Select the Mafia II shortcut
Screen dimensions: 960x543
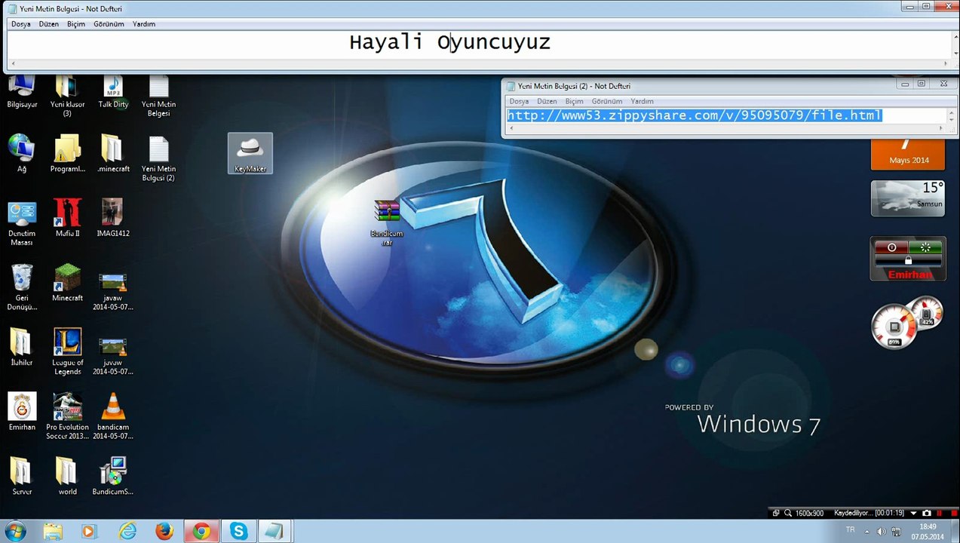pyautogui.click(x=67, y=218)
